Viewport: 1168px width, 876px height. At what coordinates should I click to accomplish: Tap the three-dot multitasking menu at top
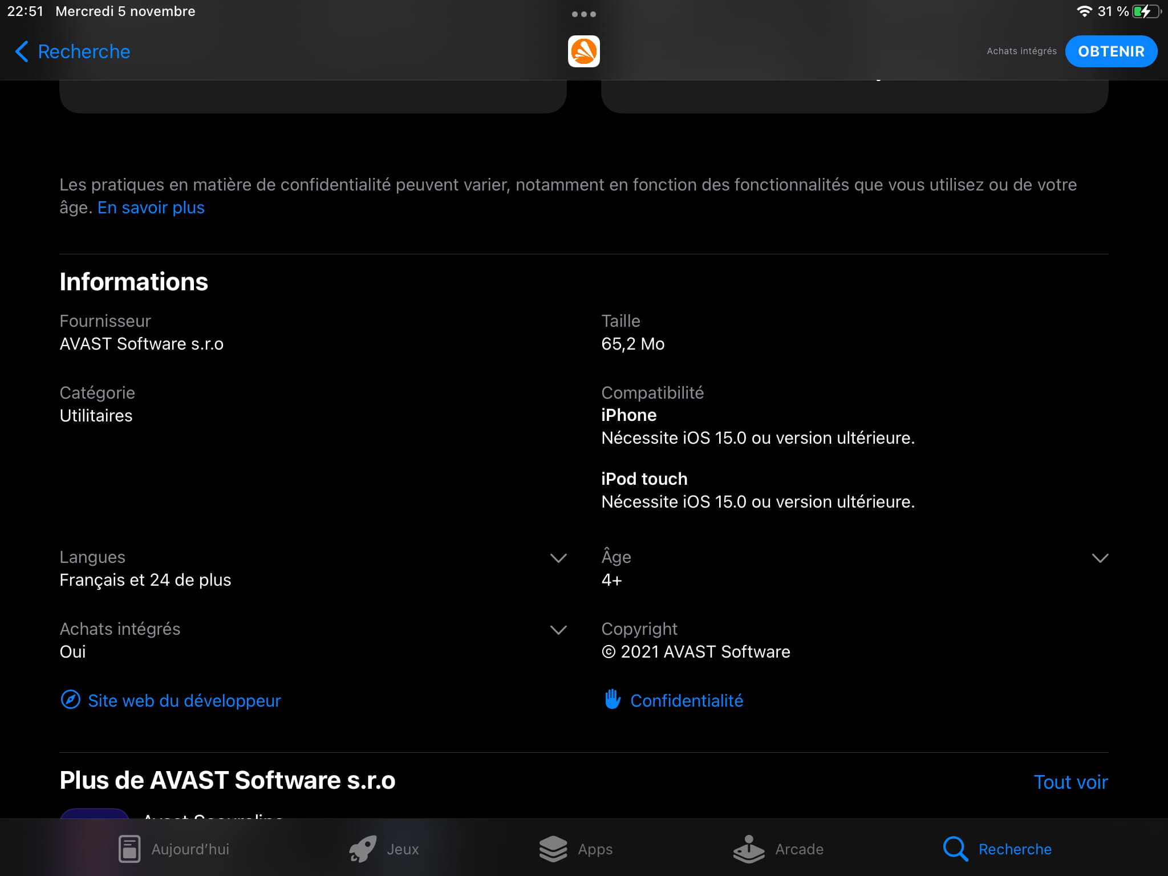click(x=583, y=14)
